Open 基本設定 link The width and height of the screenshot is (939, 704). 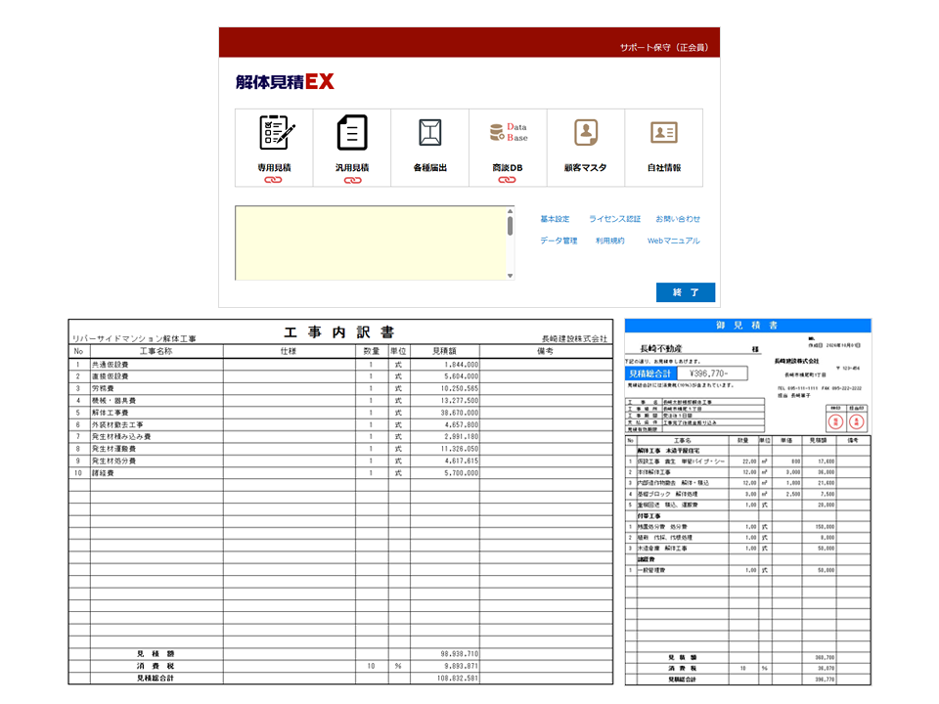pos(555,219)
